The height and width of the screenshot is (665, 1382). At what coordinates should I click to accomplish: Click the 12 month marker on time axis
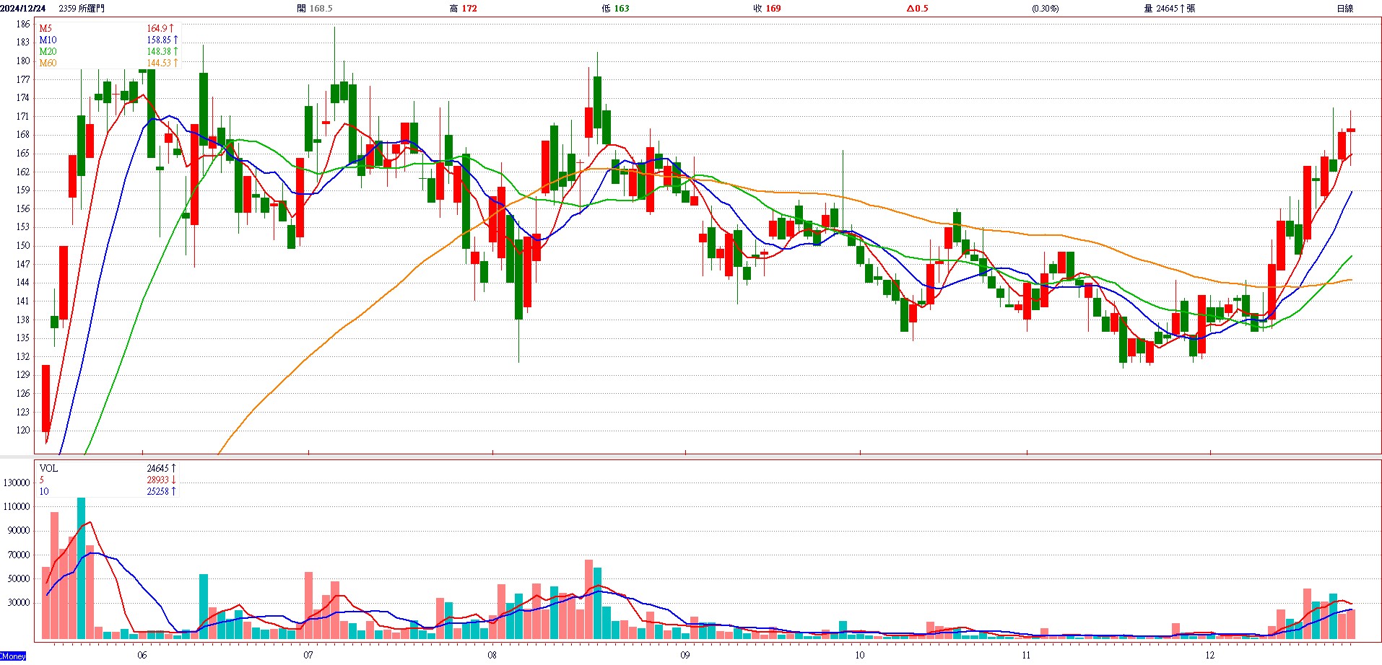pos(1209,656)
